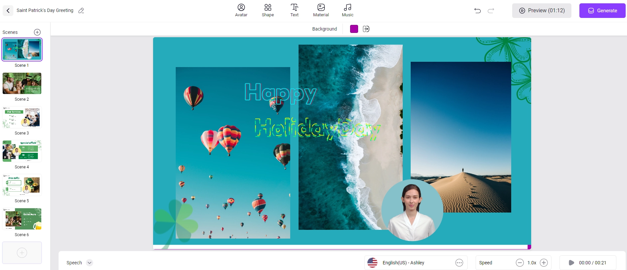Select the avatar woman on canvas
Viewport: 627px width, 270px height.
tap(412, 211)
